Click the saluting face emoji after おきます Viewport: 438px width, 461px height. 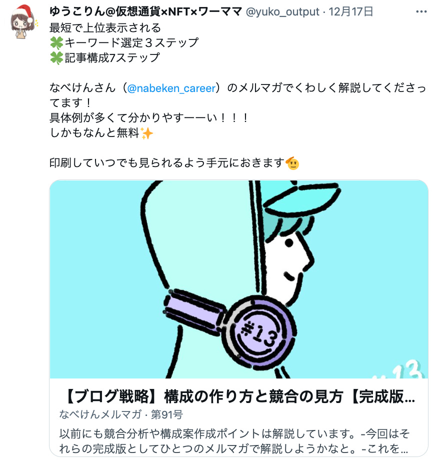point(292,163)
